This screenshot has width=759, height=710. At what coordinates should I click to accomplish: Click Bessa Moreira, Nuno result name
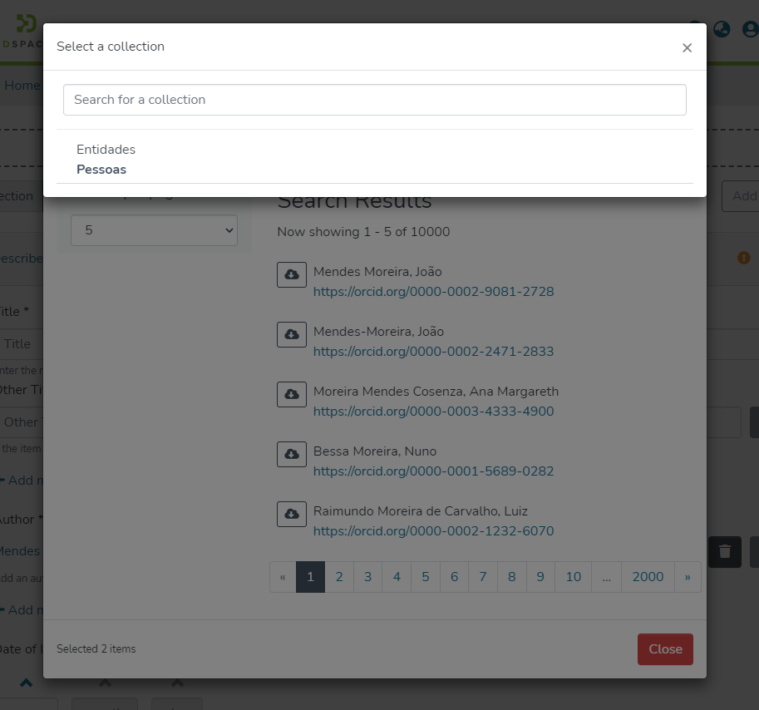coord(375,451)
